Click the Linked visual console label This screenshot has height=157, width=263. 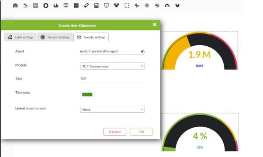[x=31, y=108]
